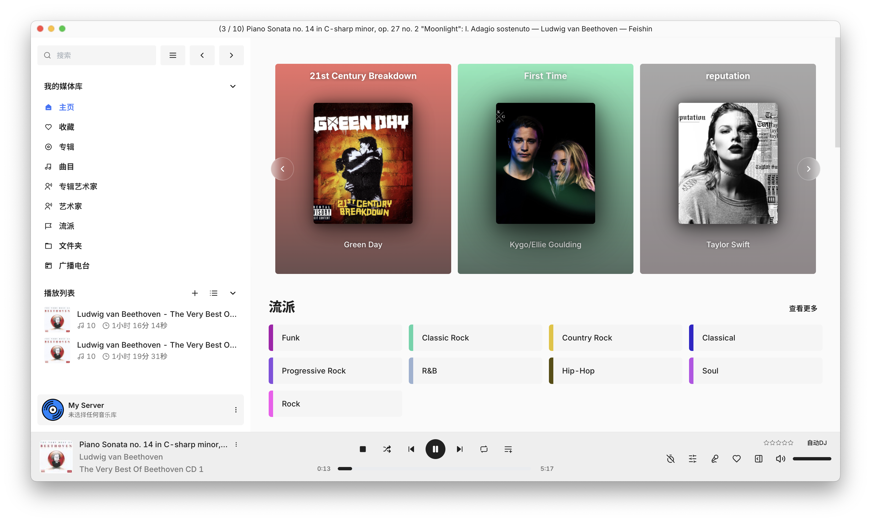Screen dimensions: 871x522
Task: Toggle repeat mode
Action: (484, 449)
